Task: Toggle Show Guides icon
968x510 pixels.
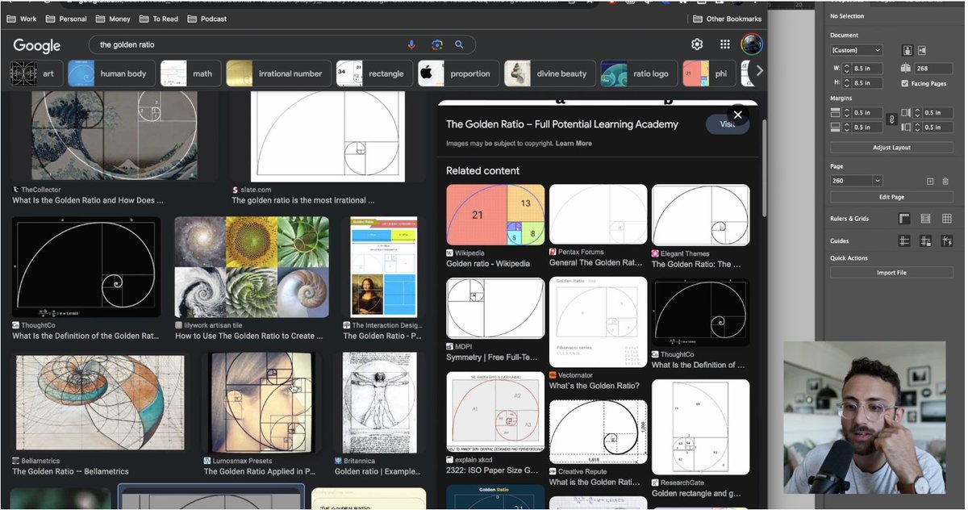Action: (904, 240)
